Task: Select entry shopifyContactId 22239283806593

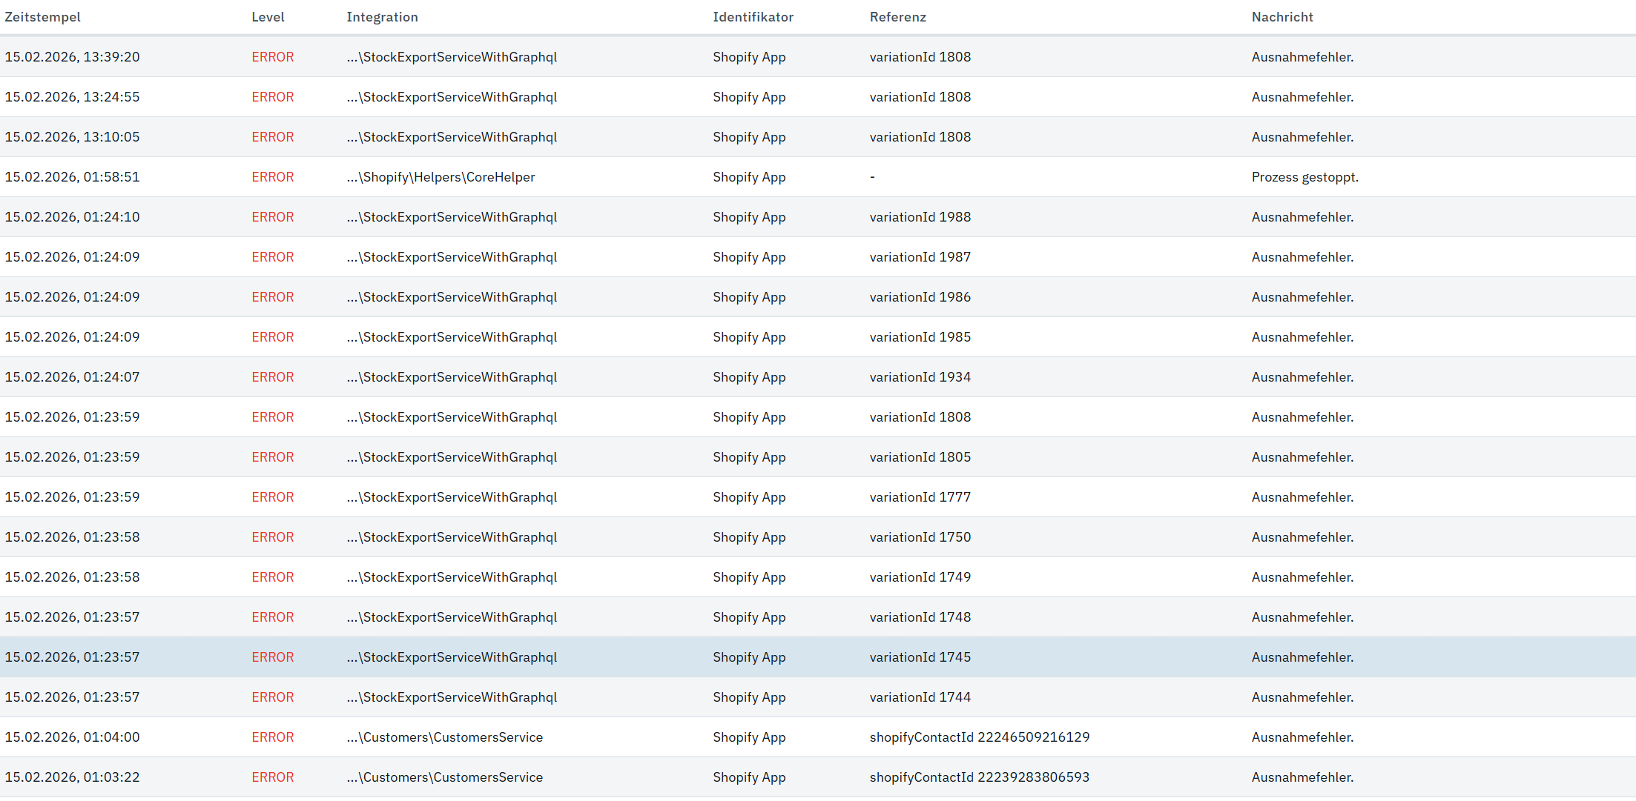Action: point(979,777)
